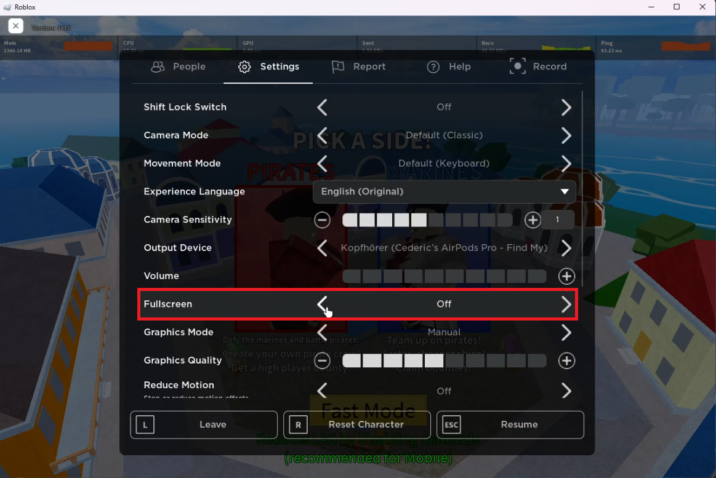Open the Help tab
The image size is (716, 478).
(448, 66)
